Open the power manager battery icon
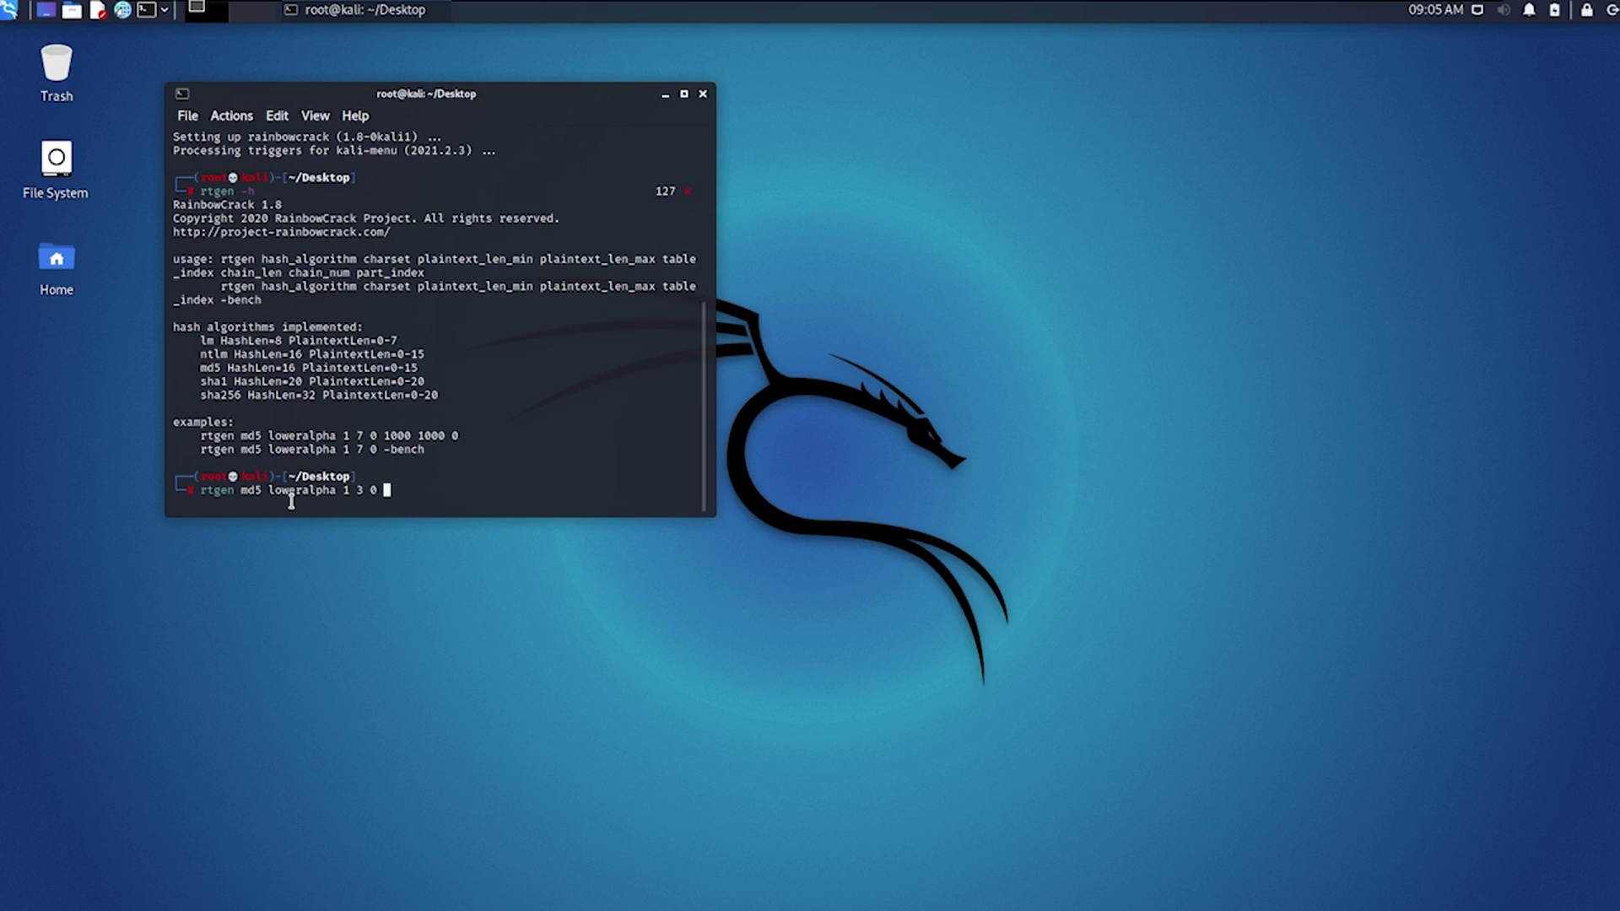This screenshot has width=1620, height=911. point(1555,10)
